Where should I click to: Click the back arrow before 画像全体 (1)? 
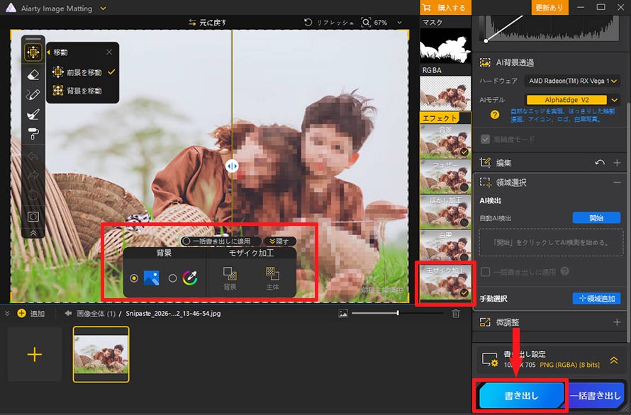point(68,313)
